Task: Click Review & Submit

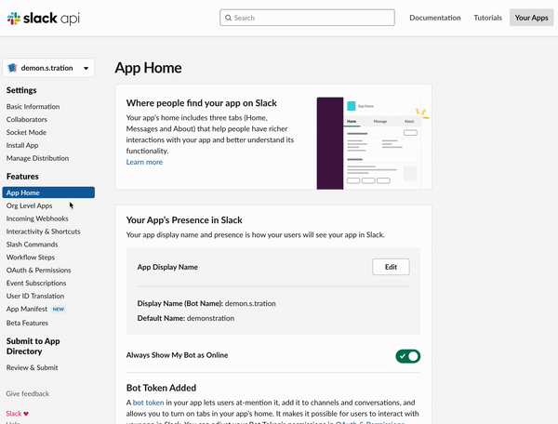Action: [33, 368]
